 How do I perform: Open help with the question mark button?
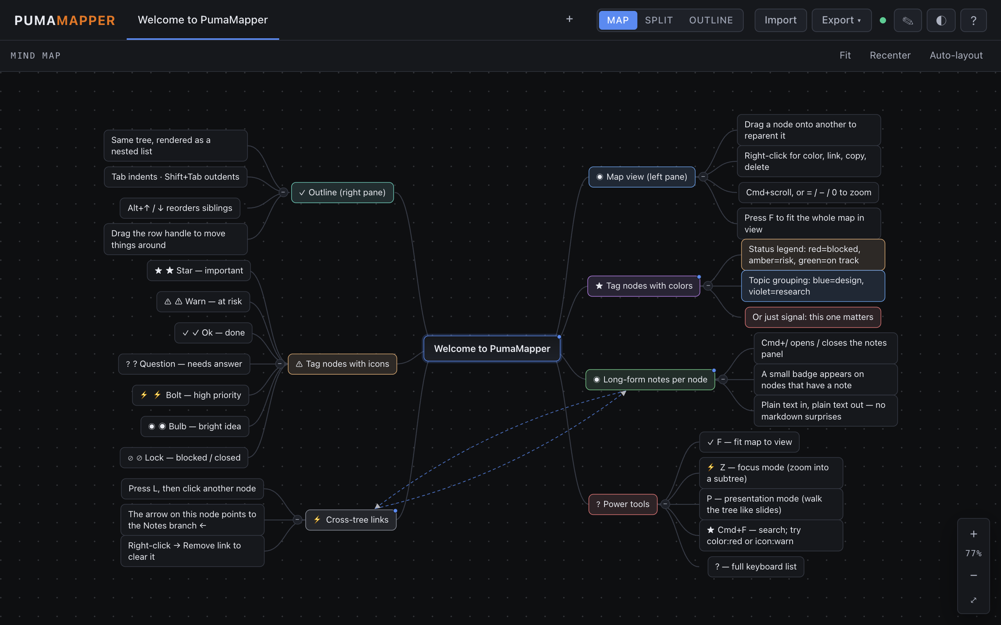click(x=973, y=20)
